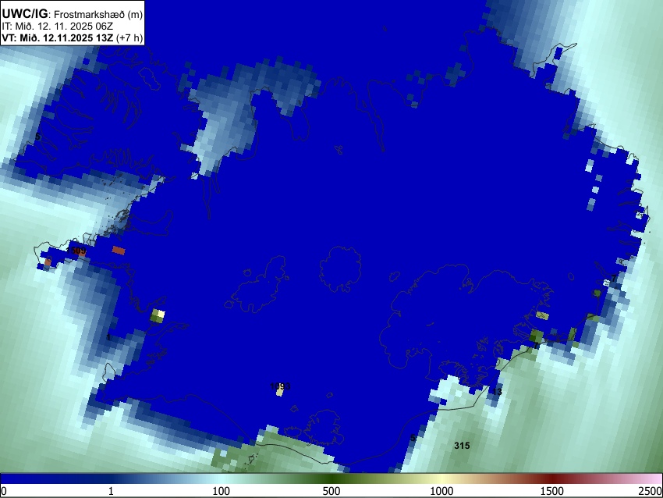Click the colorbar tick label '2500'
This screenshot has height=498, width=663.
click(651, 491)
